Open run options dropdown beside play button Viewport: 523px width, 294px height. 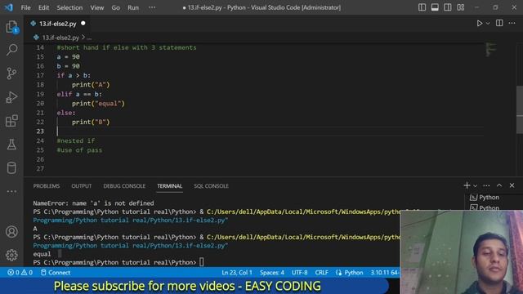pos(488,24)
